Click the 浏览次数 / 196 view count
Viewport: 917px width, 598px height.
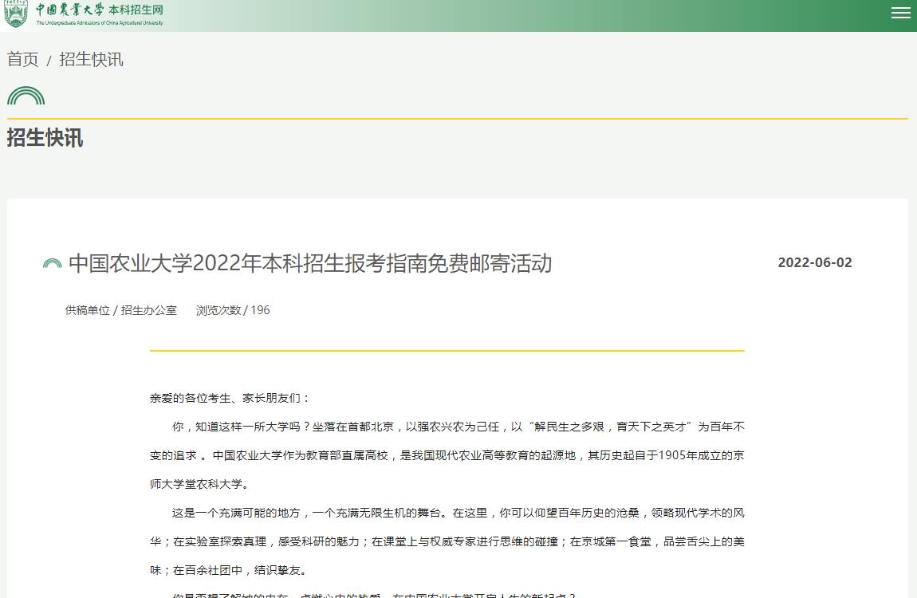point(233,310)
